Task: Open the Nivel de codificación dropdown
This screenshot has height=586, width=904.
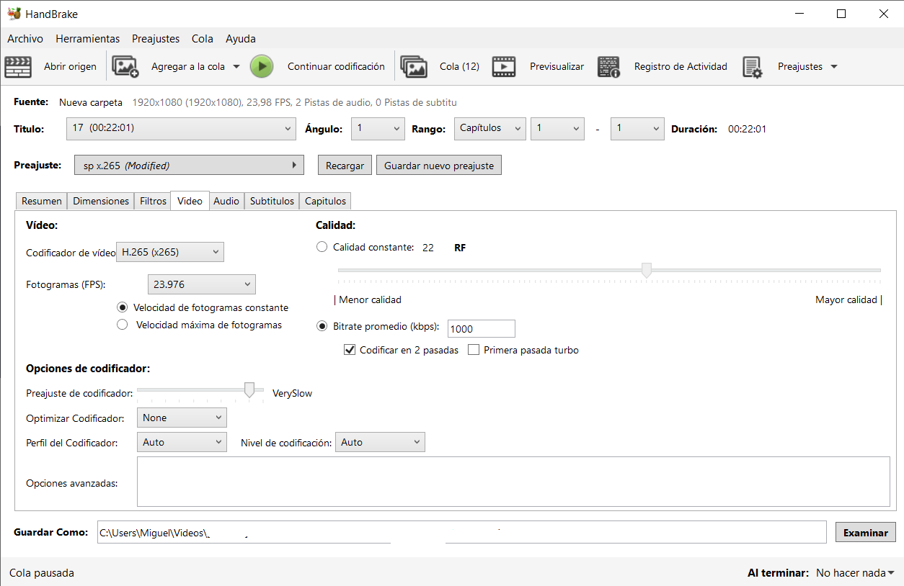Action: (380, 442)
